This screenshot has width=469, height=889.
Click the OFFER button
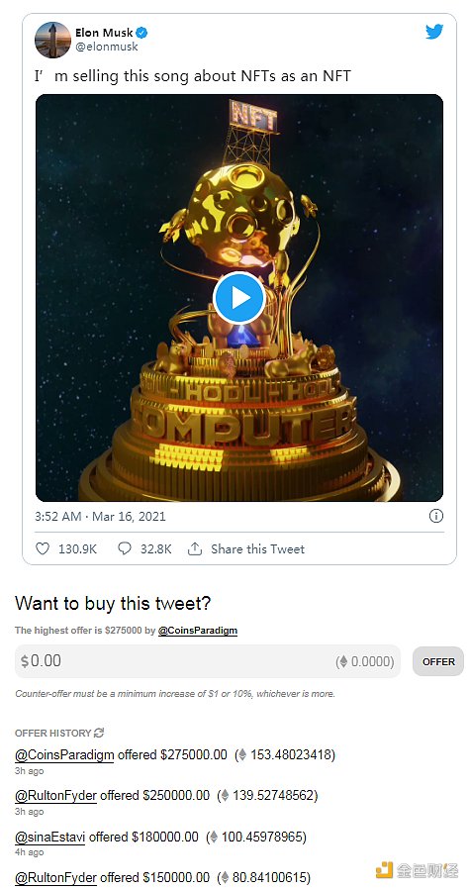(x=438, y=661)
